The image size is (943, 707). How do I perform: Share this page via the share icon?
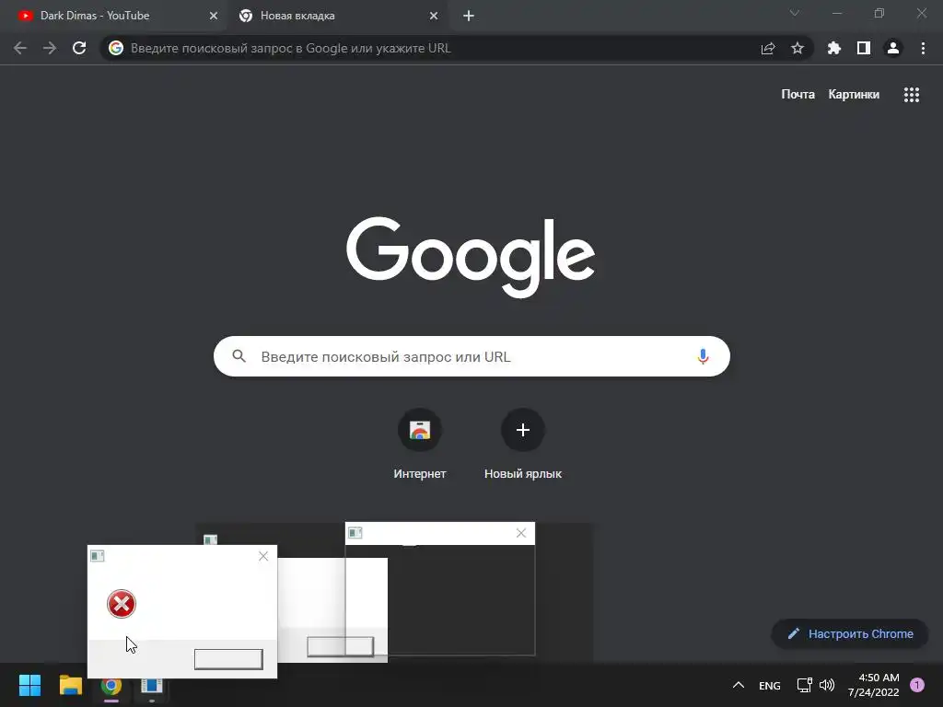(768, 48)
